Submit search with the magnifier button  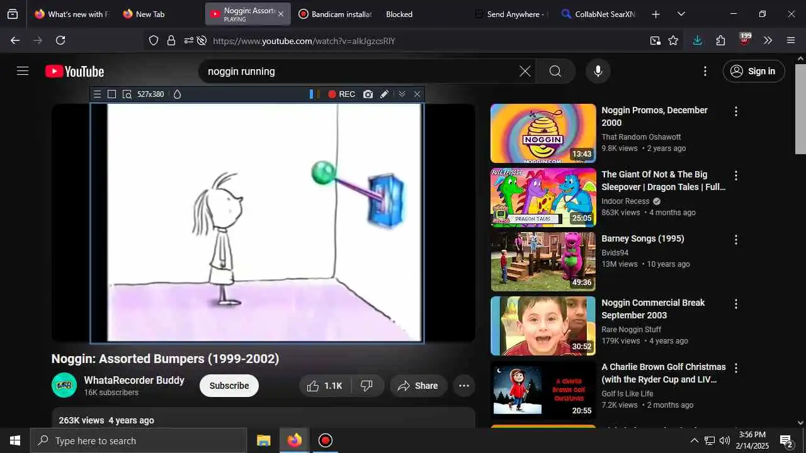pyautogui.click(x=555, y=71)
